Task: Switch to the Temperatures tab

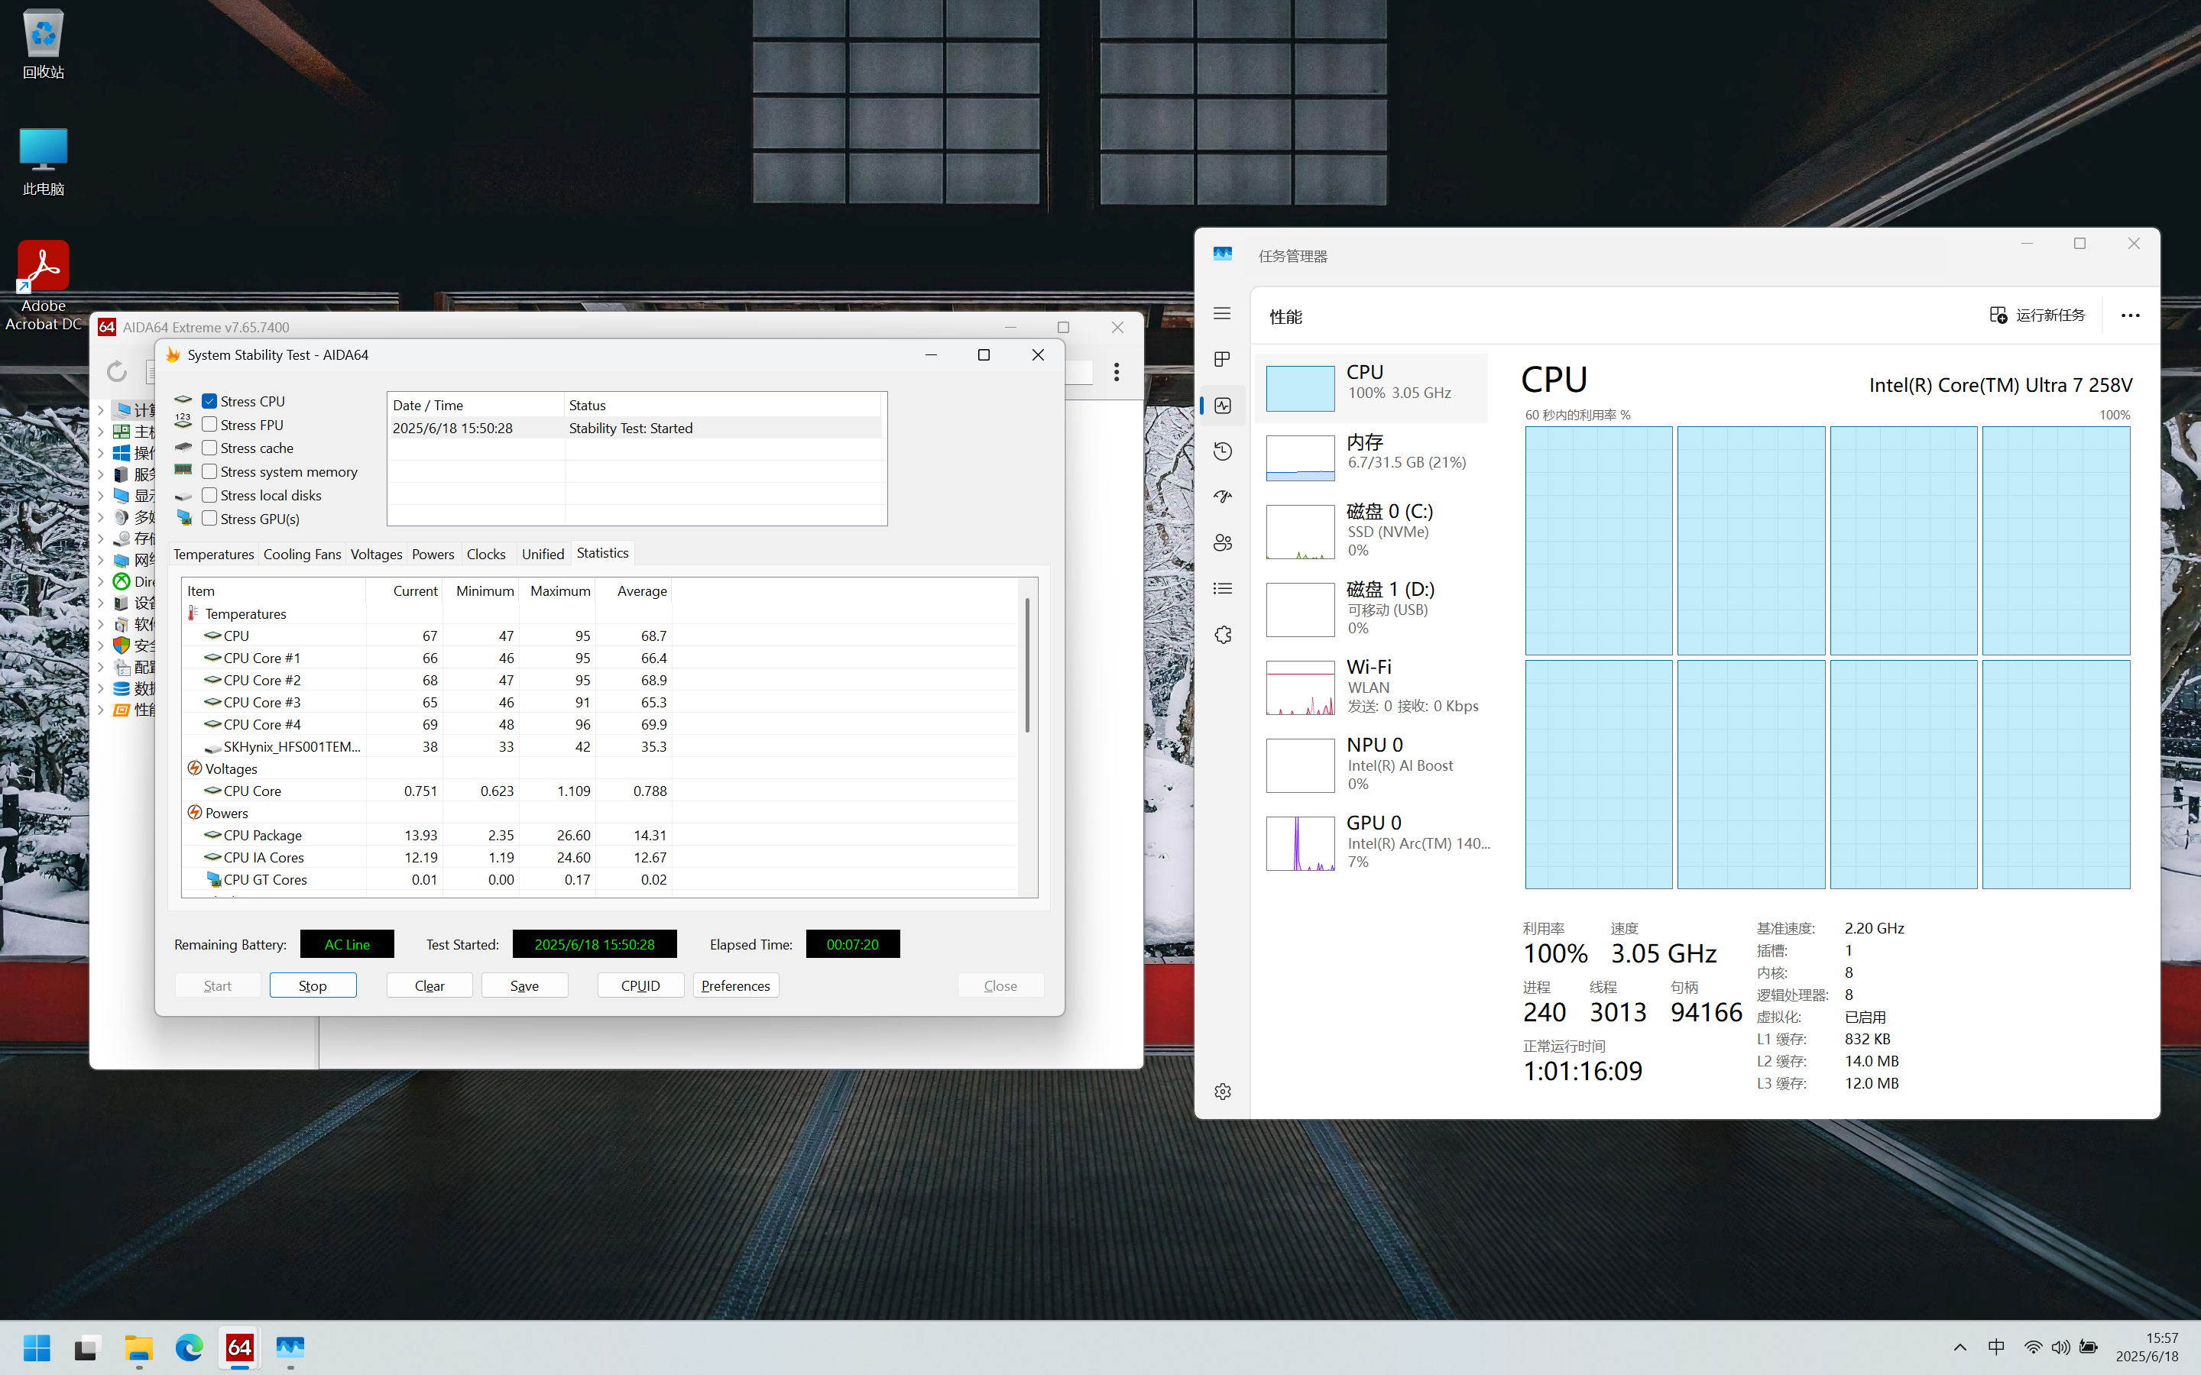Action: 214,554
